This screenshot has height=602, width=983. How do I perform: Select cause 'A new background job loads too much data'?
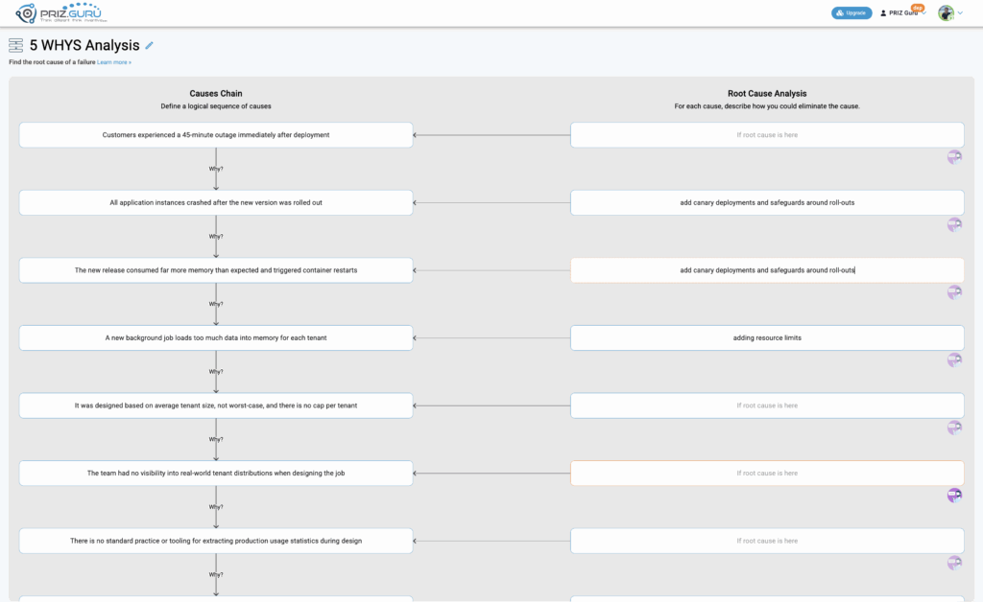(216, 338)
